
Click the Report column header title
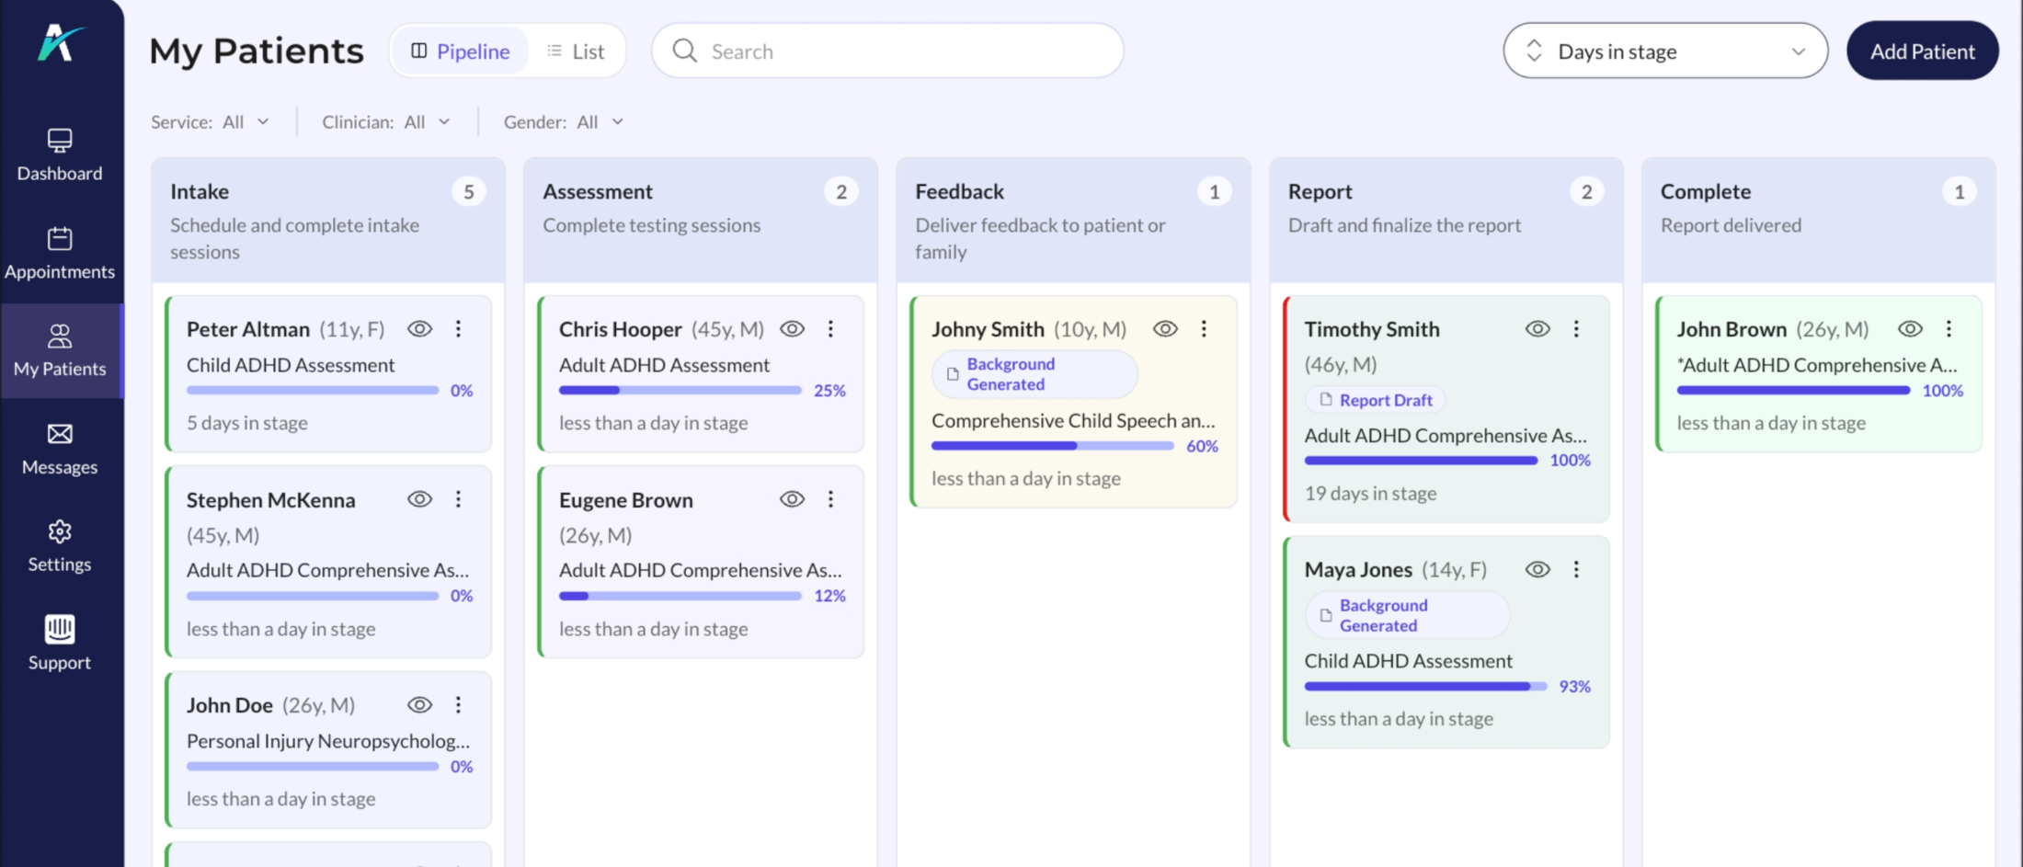(1320, 191)
